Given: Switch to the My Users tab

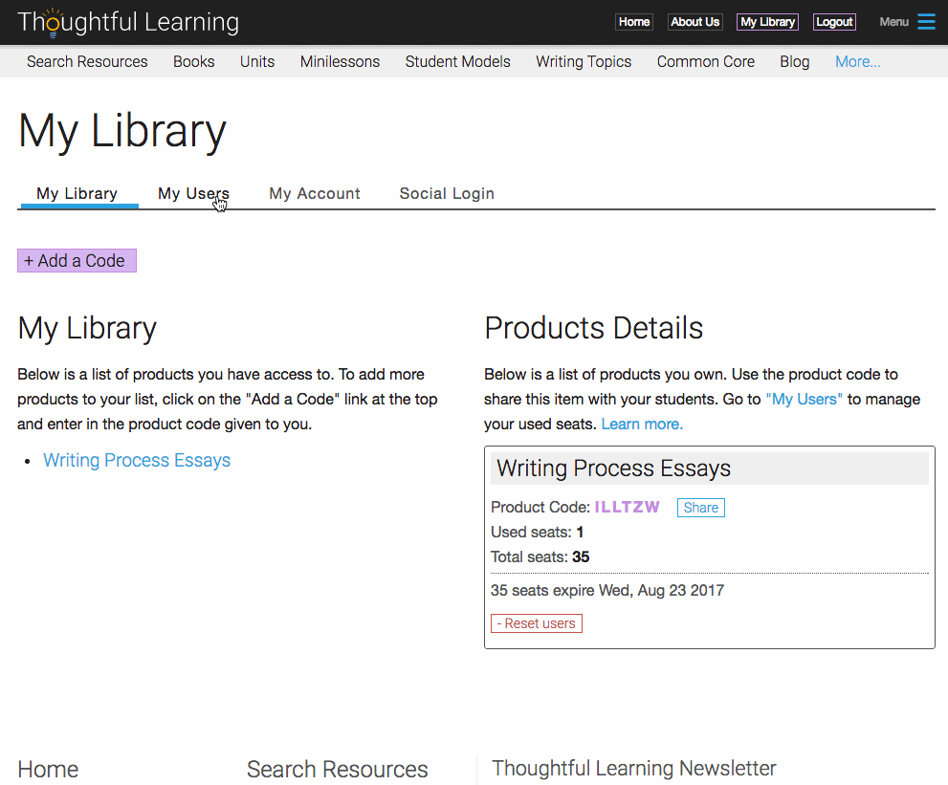Looking at the screenshot, I should pyautogui.click(x=193, y=193).
